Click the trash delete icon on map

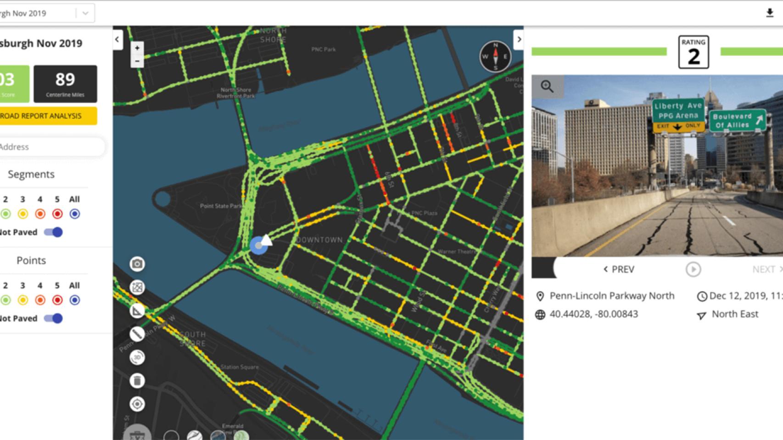point(137,380)
